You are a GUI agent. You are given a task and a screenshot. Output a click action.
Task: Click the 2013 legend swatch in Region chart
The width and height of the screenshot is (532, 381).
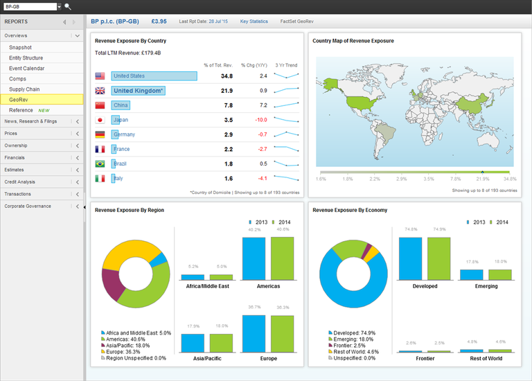[250, 222]
